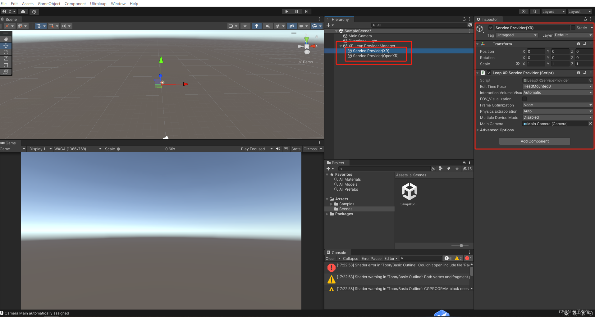Click the Pause button
This screenshot has height=317, width=595.
296,11
